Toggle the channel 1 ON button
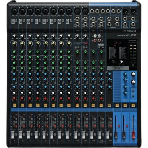Screen dimensions: 148x148 coord(15,105)
